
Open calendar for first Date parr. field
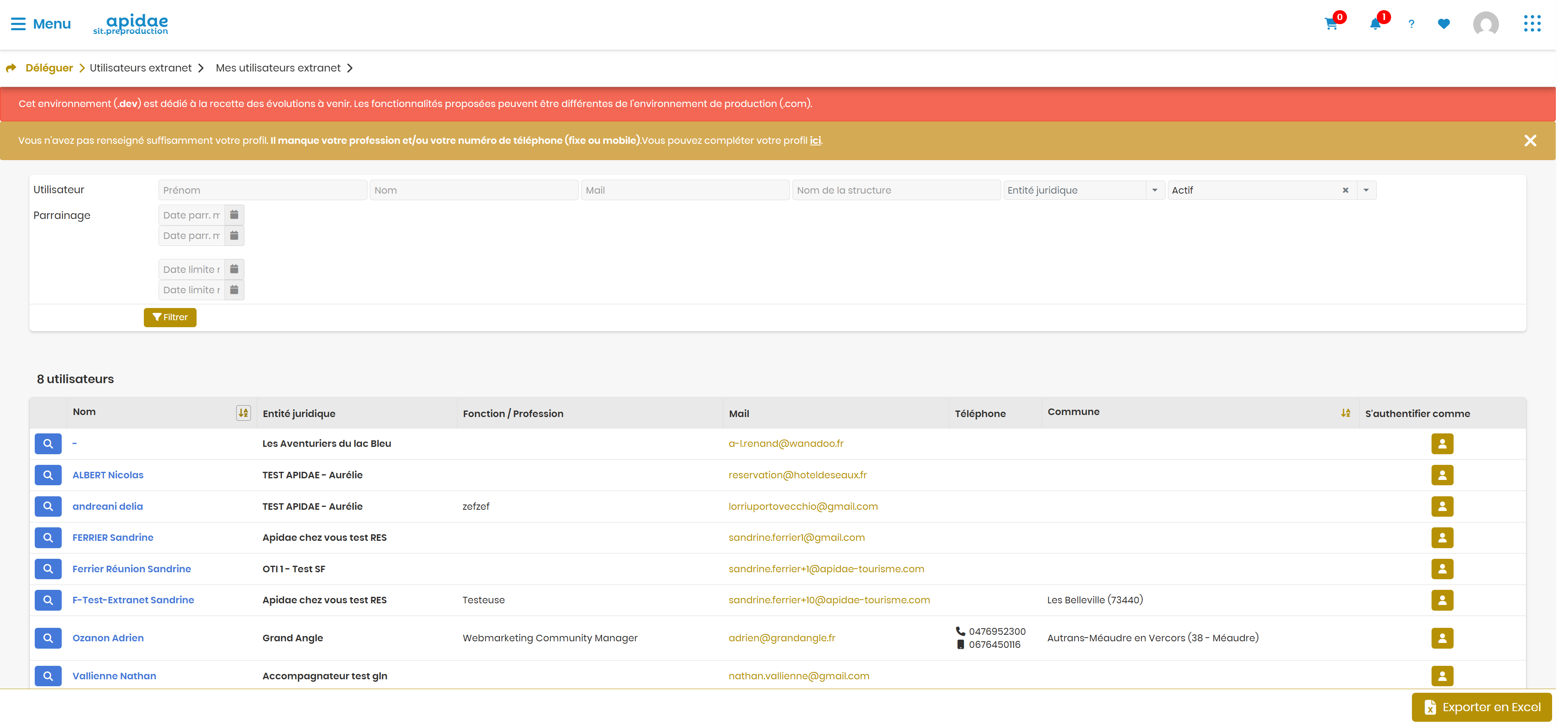(234, 215)
